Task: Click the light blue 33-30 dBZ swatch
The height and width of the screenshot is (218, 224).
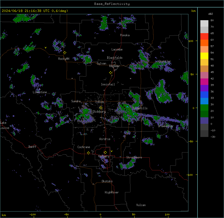Action: (204, 101)
